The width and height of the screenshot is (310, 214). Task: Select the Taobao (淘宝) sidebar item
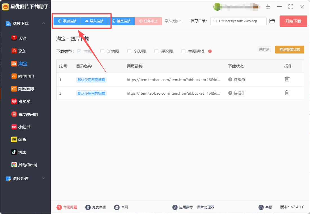19,64
